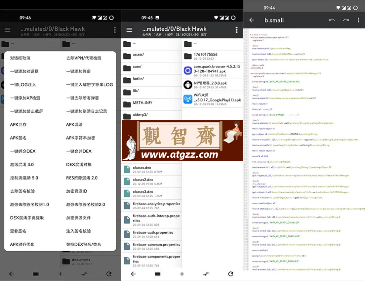The image size is (365, 281).
Task: Choose 注入签名校验 option
Action: [78, 231]
